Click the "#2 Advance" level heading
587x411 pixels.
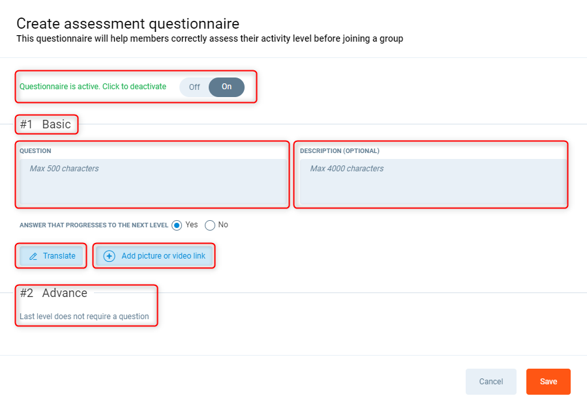pos(53,293)
